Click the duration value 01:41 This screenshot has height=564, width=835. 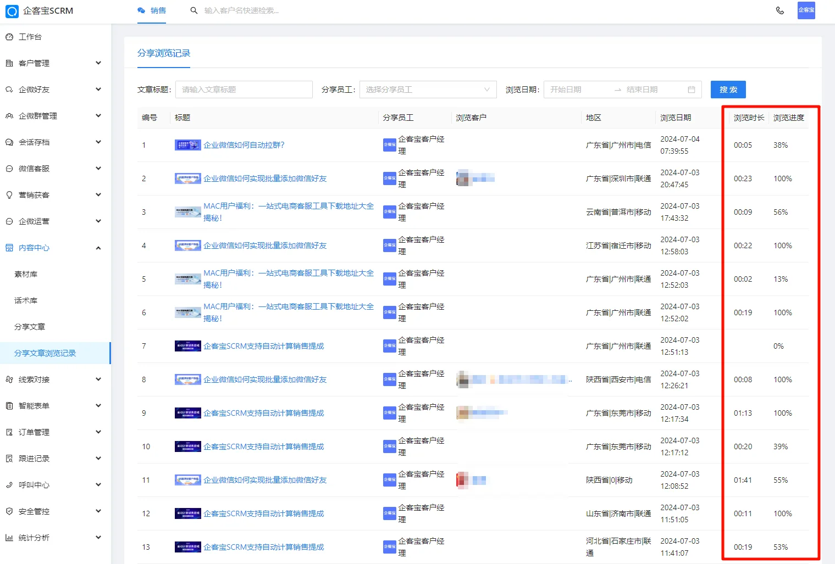(743, 480)
